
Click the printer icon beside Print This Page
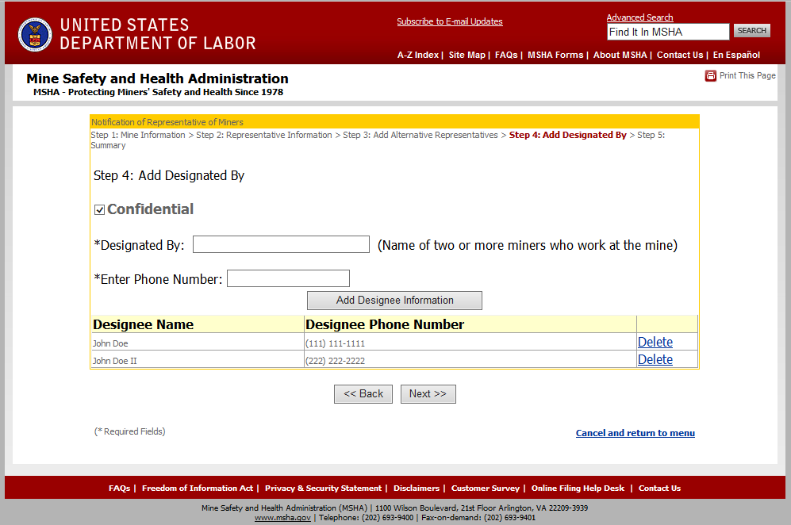pyautogui.click(x=710, y=75)
